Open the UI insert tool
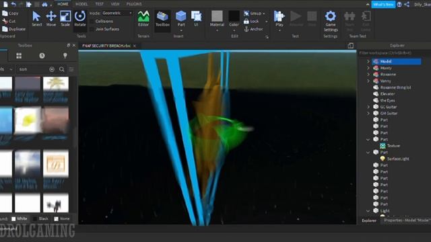 point(196,19)
